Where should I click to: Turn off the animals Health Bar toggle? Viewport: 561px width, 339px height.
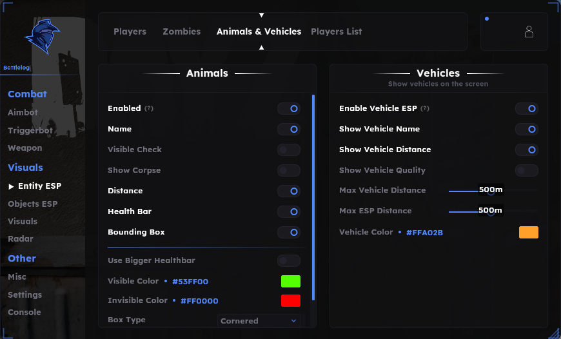288,211
